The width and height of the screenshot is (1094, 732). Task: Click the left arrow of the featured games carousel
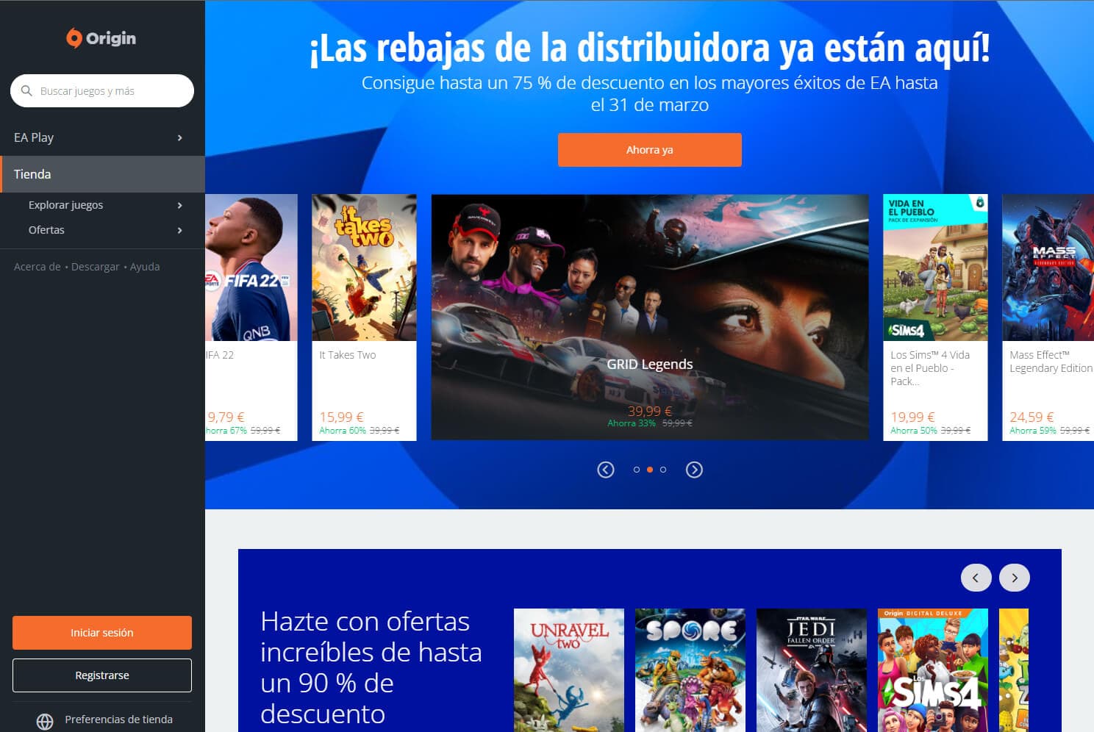[605, 469]
